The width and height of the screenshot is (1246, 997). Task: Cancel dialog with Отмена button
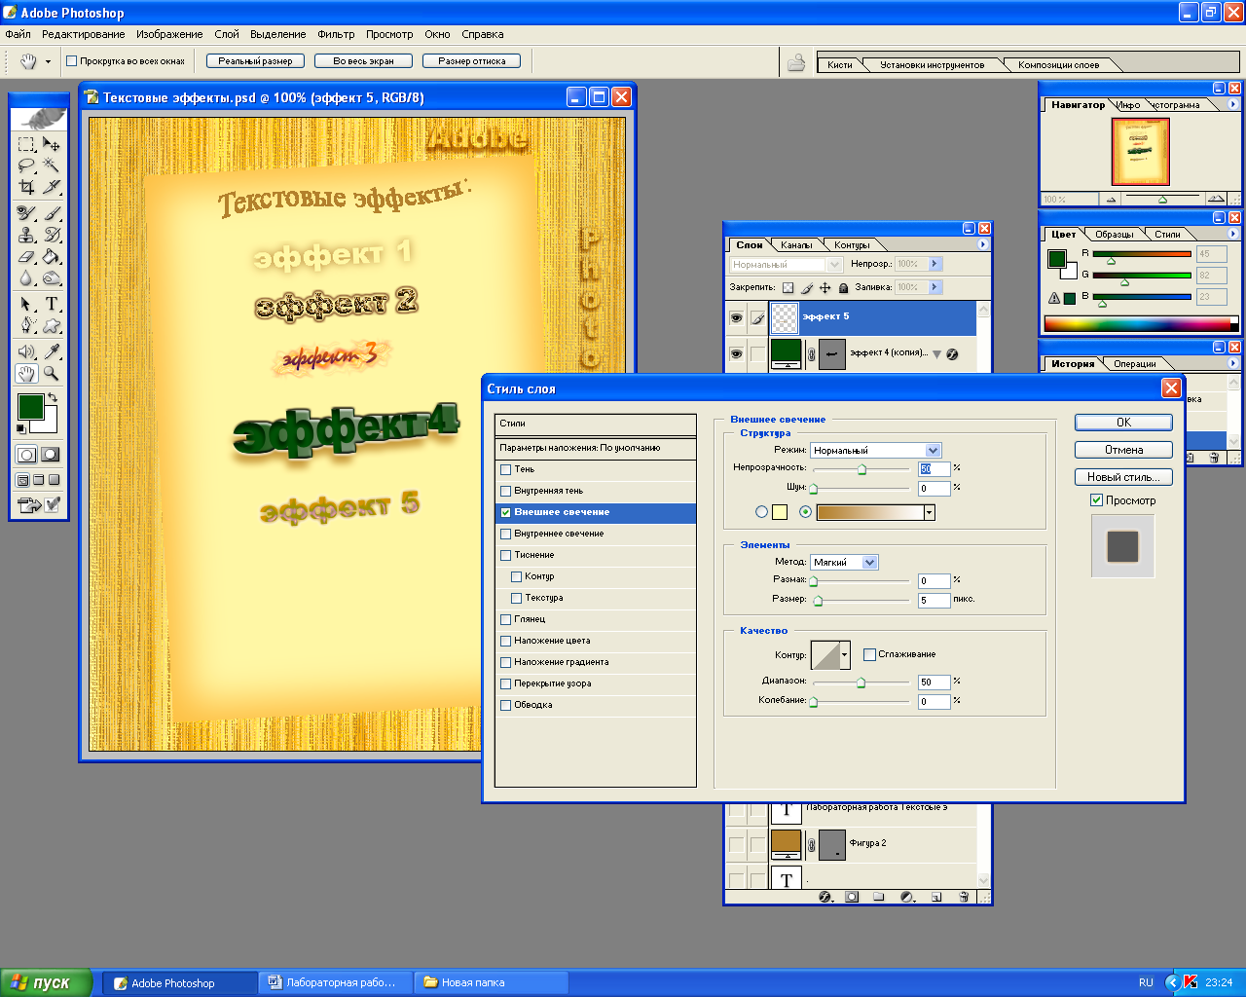click(1123, 450)
